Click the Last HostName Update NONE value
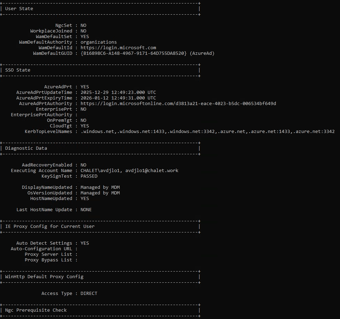 click(86, 210)
